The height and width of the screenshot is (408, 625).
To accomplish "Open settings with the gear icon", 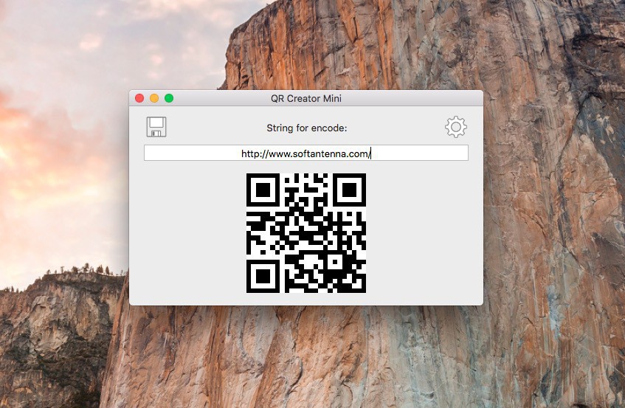I will [455, 127].
